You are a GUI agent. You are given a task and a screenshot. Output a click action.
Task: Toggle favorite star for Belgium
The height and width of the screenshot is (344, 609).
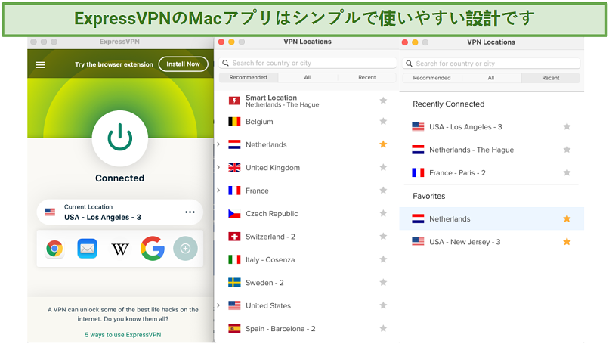(x=383, y=121)
